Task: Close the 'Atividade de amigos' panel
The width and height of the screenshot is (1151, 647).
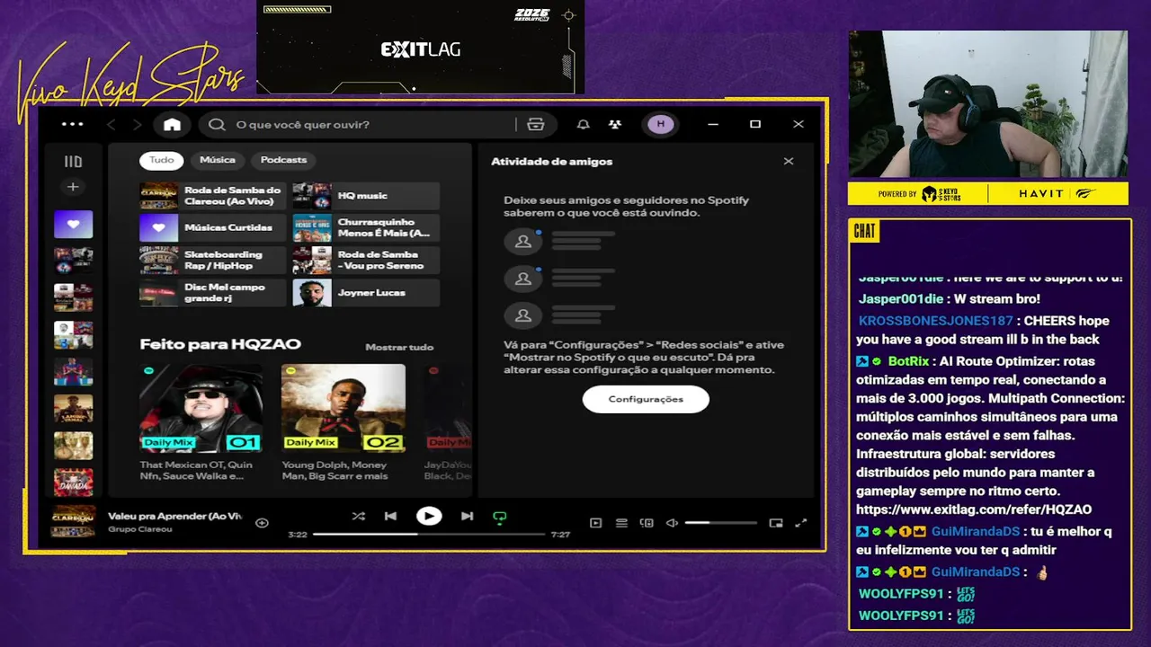Action: point(789,161)
